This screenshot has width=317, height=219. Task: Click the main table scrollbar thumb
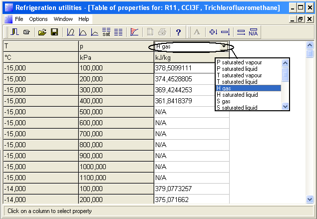pos(310,54)
